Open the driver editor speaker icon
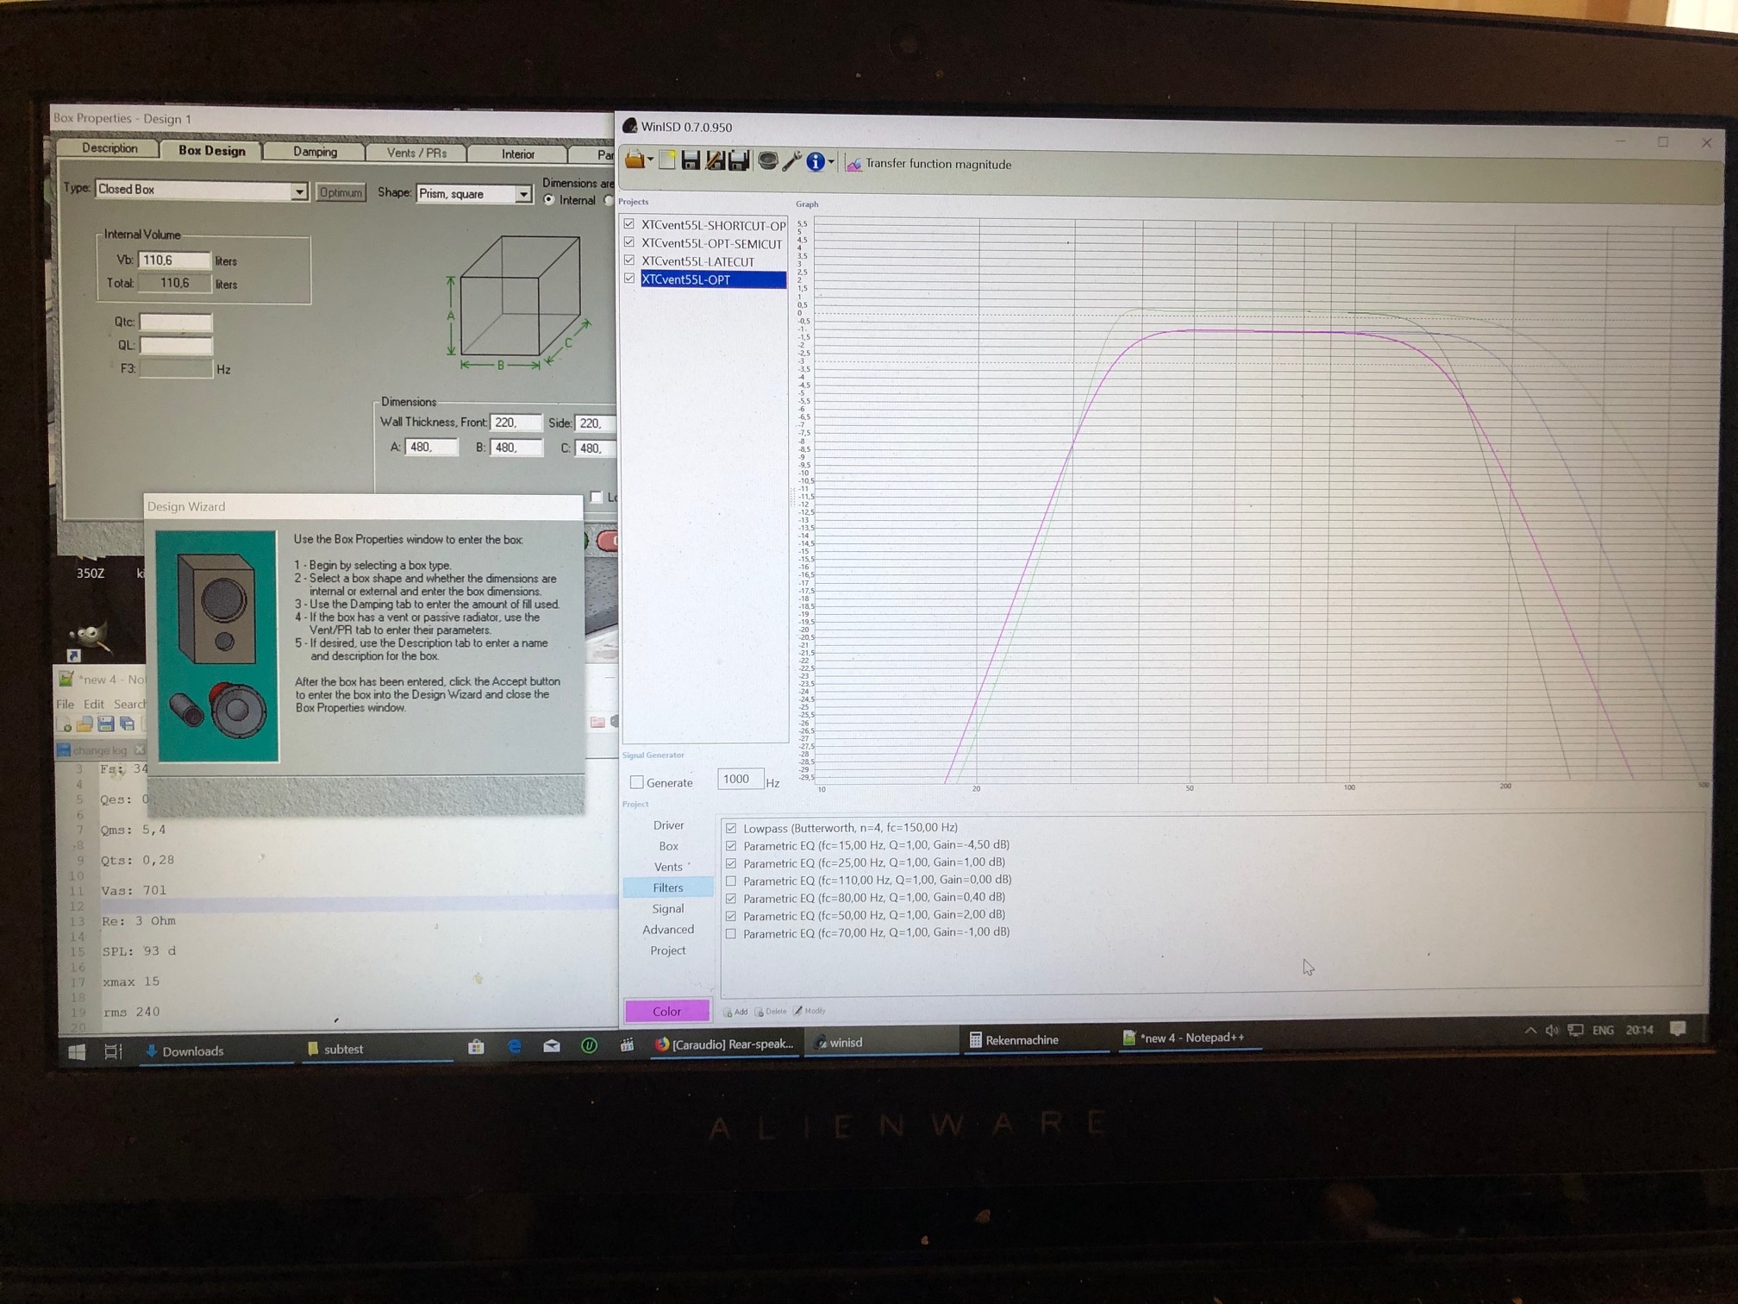This screenshot has height=1304, width=1738. (767, 160)
